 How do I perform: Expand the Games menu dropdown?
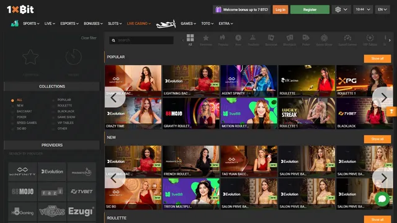pyautogui.click(x=188, y=24)
